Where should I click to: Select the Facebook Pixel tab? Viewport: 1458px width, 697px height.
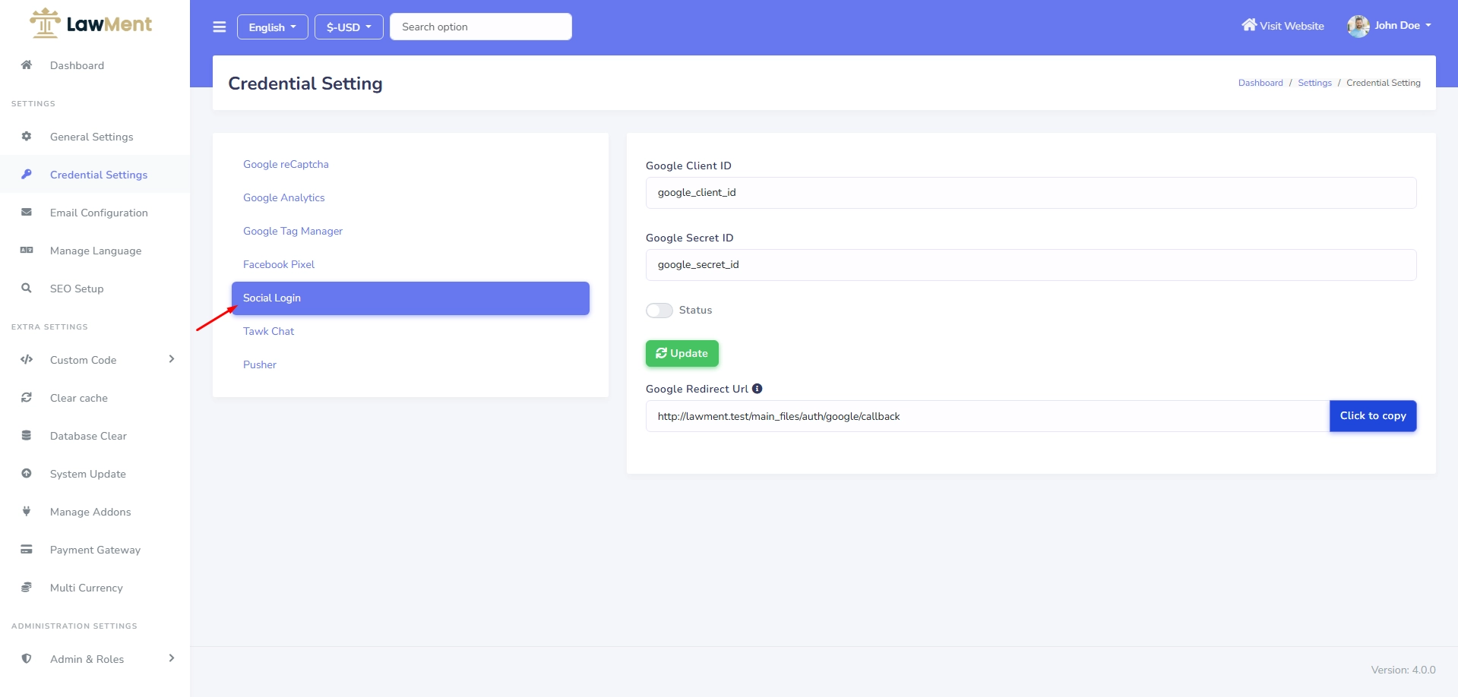tap(410, 264)
